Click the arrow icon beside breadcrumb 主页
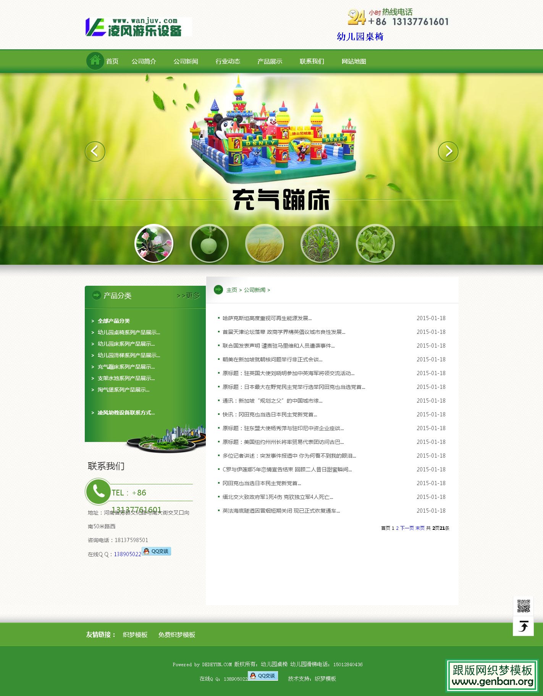The image size is (543, 696). tap(218, 290)
